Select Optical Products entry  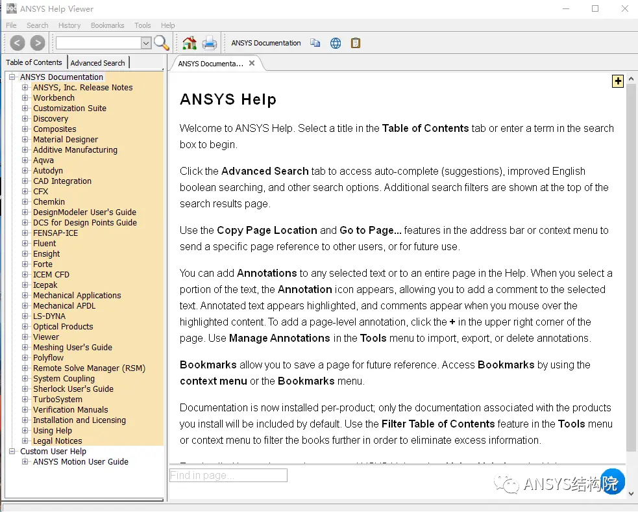[63, 326]
